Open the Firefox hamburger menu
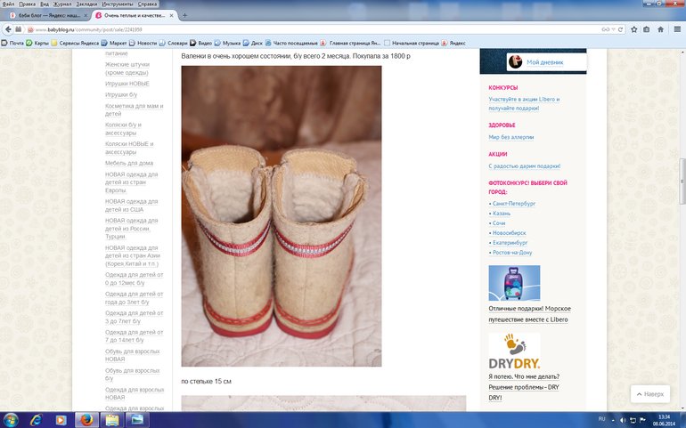Image resolution: width=686 pixels, height=428 pixels. (677, 29)
